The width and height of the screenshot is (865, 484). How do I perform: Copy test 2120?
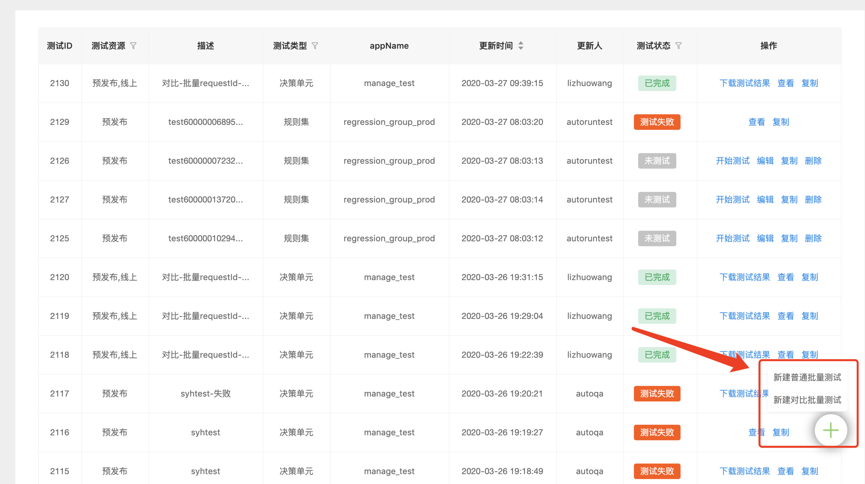[x=810, y=277]
